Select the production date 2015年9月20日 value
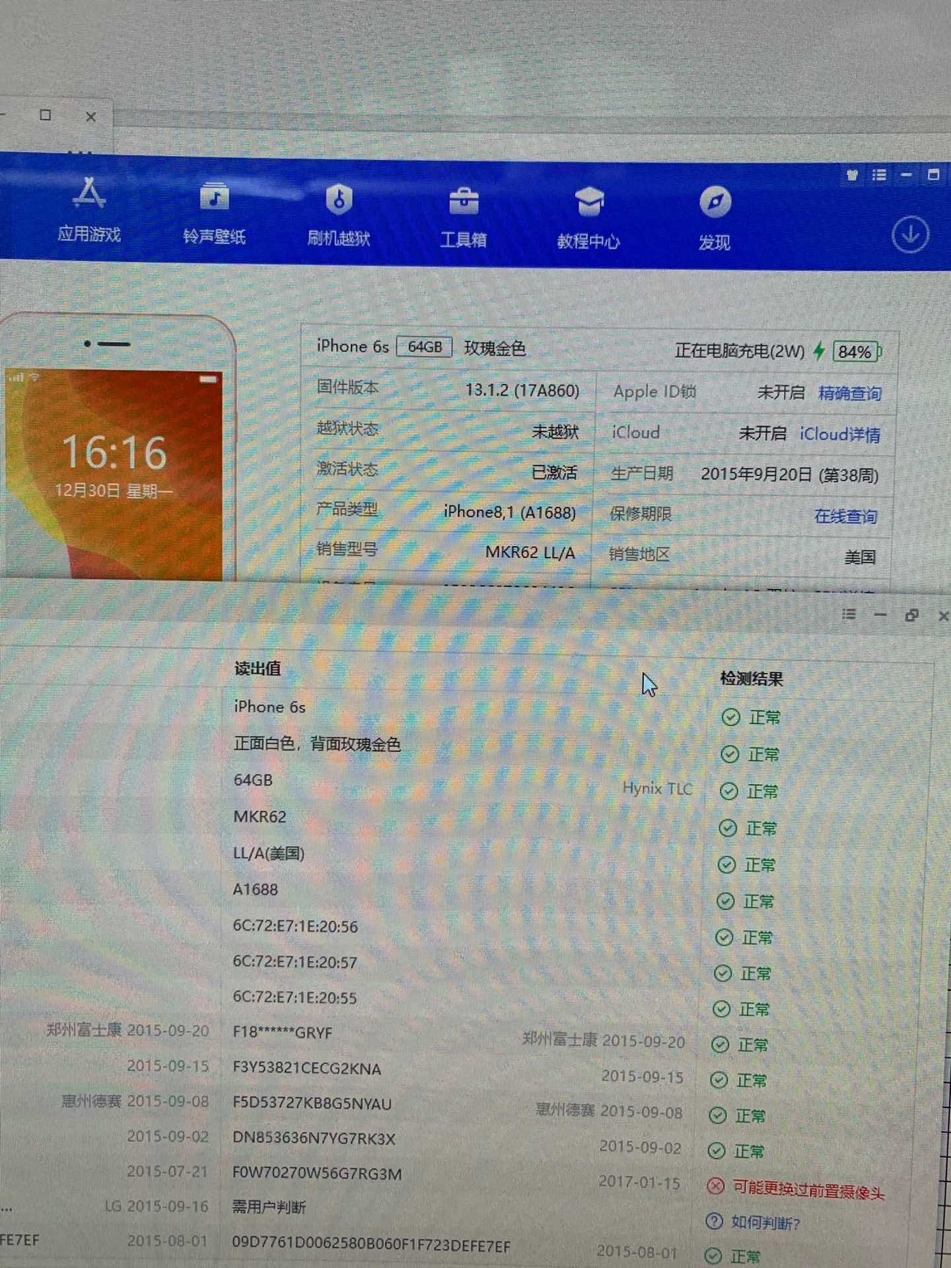Viewport: 951px width, 1268px height. tap(790, 475)
